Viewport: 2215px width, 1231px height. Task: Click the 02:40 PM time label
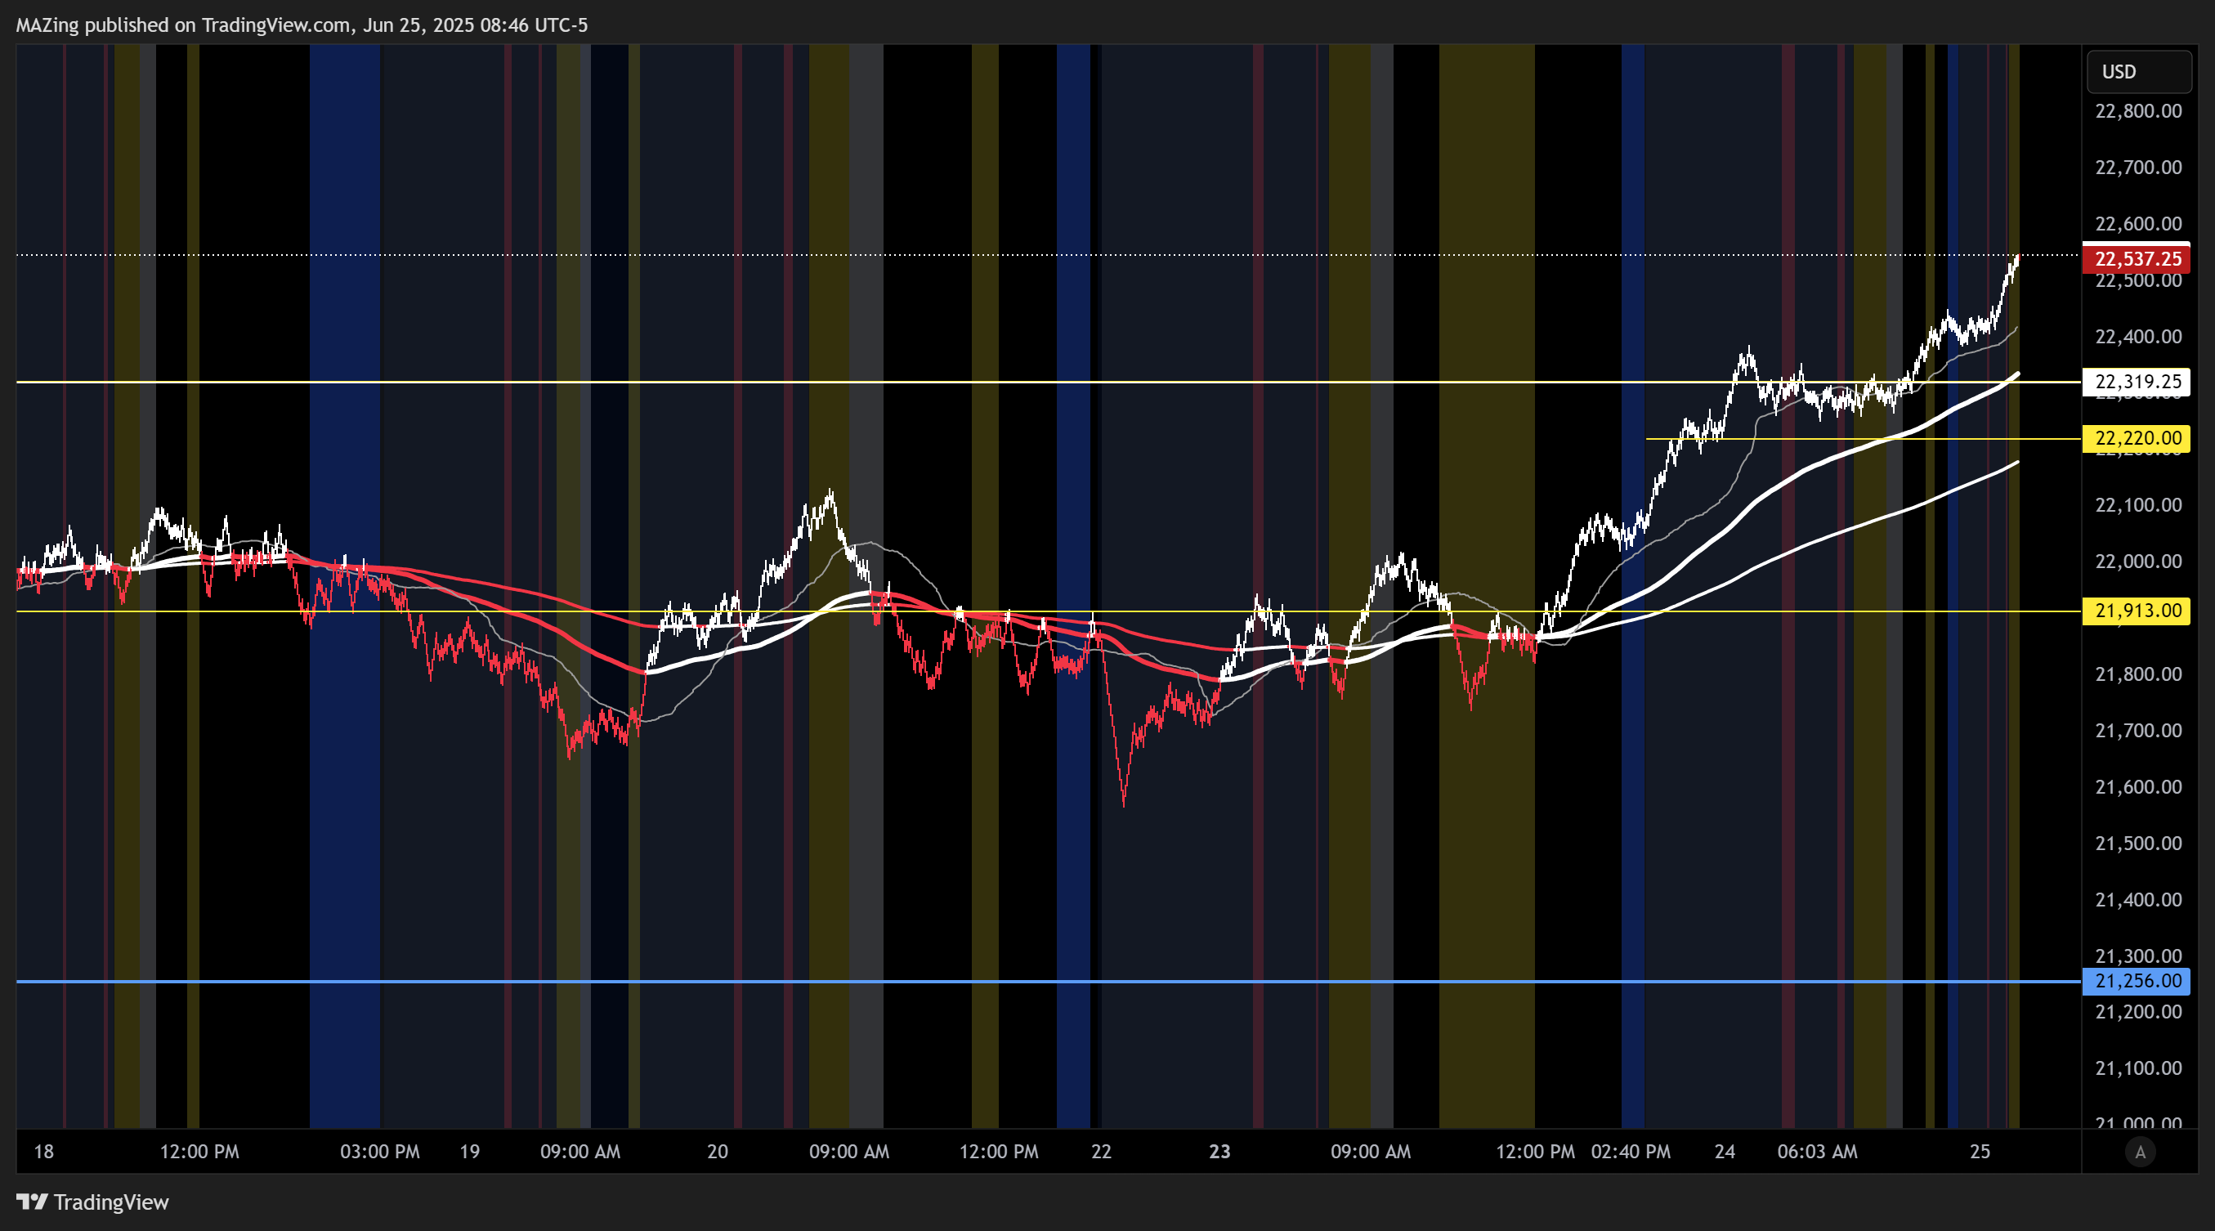coord(1631,1152)
